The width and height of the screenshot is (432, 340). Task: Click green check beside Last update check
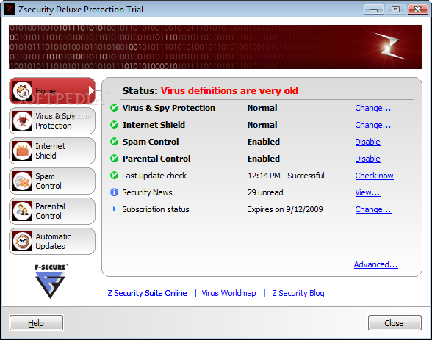(x=114, y=176)
